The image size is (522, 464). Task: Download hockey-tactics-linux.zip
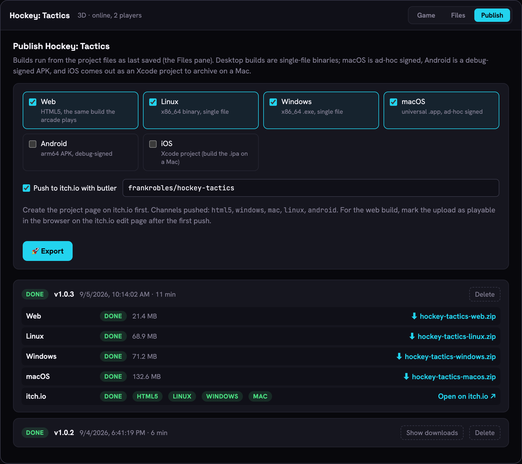point(452,336)
